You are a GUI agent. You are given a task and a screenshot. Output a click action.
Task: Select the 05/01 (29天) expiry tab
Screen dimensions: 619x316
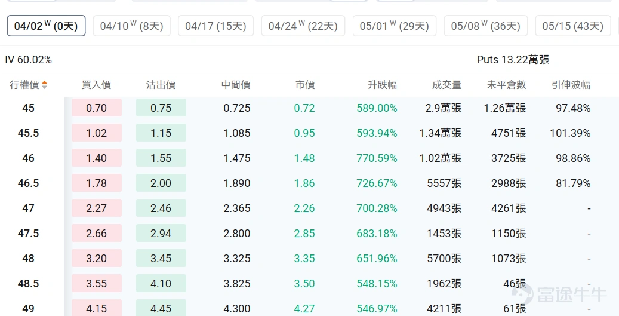(395, 26)
